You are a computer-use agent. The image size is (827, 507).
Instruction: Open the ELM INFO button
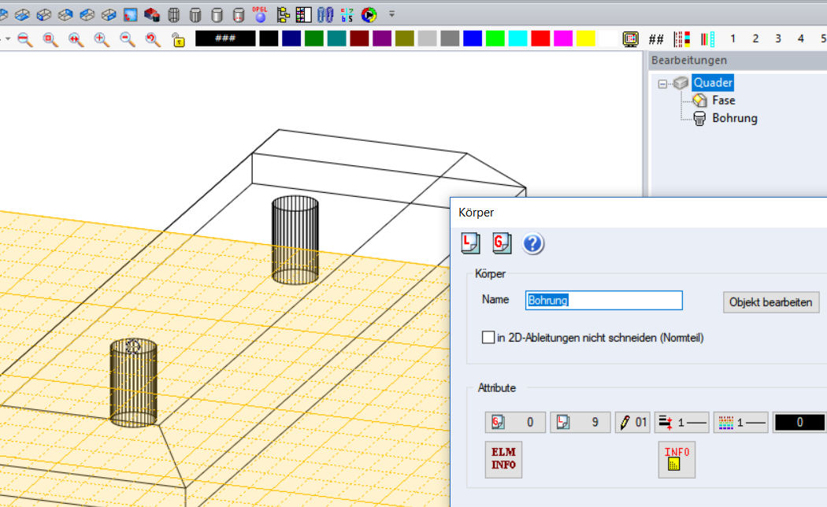coord(504,460)
